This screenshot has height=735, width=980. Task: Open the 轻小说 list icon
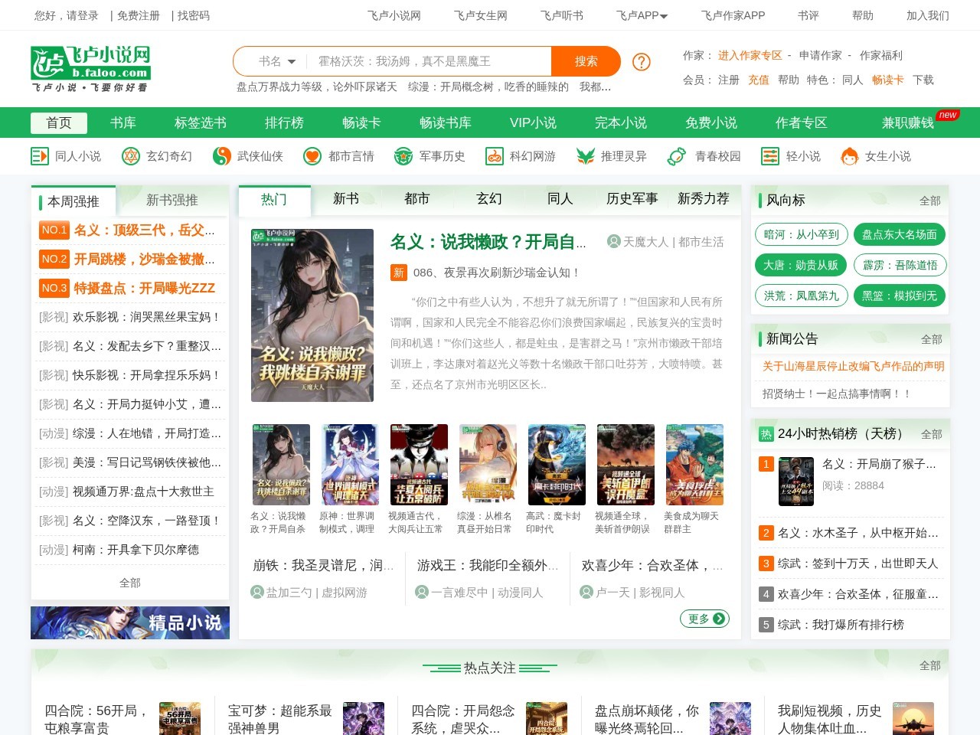click(x=770, y=156)
